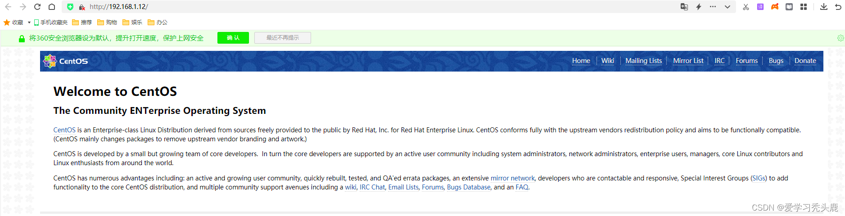Image resolution: width=845 pixels, height=216 pixels.
Task: Expand the favorites dropdown arrow next to 收藏
Action: coord(29,22)
